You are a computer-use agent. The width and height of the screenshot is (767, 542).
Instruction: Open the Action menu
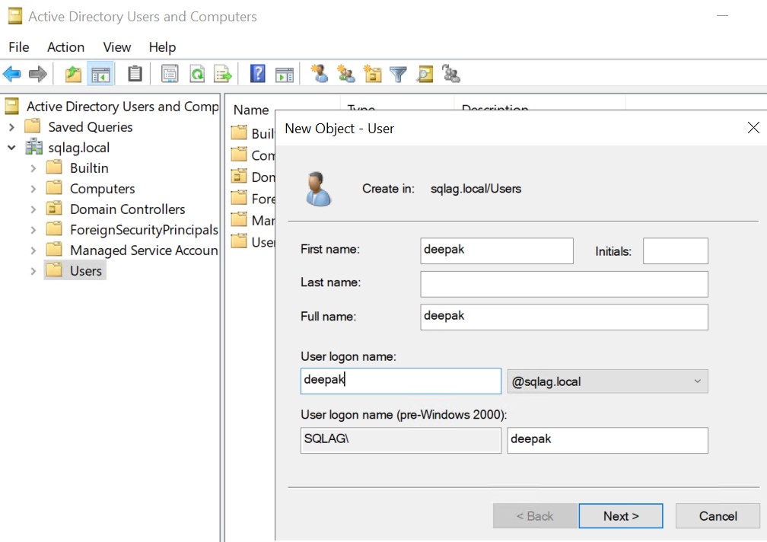point(65,47)
